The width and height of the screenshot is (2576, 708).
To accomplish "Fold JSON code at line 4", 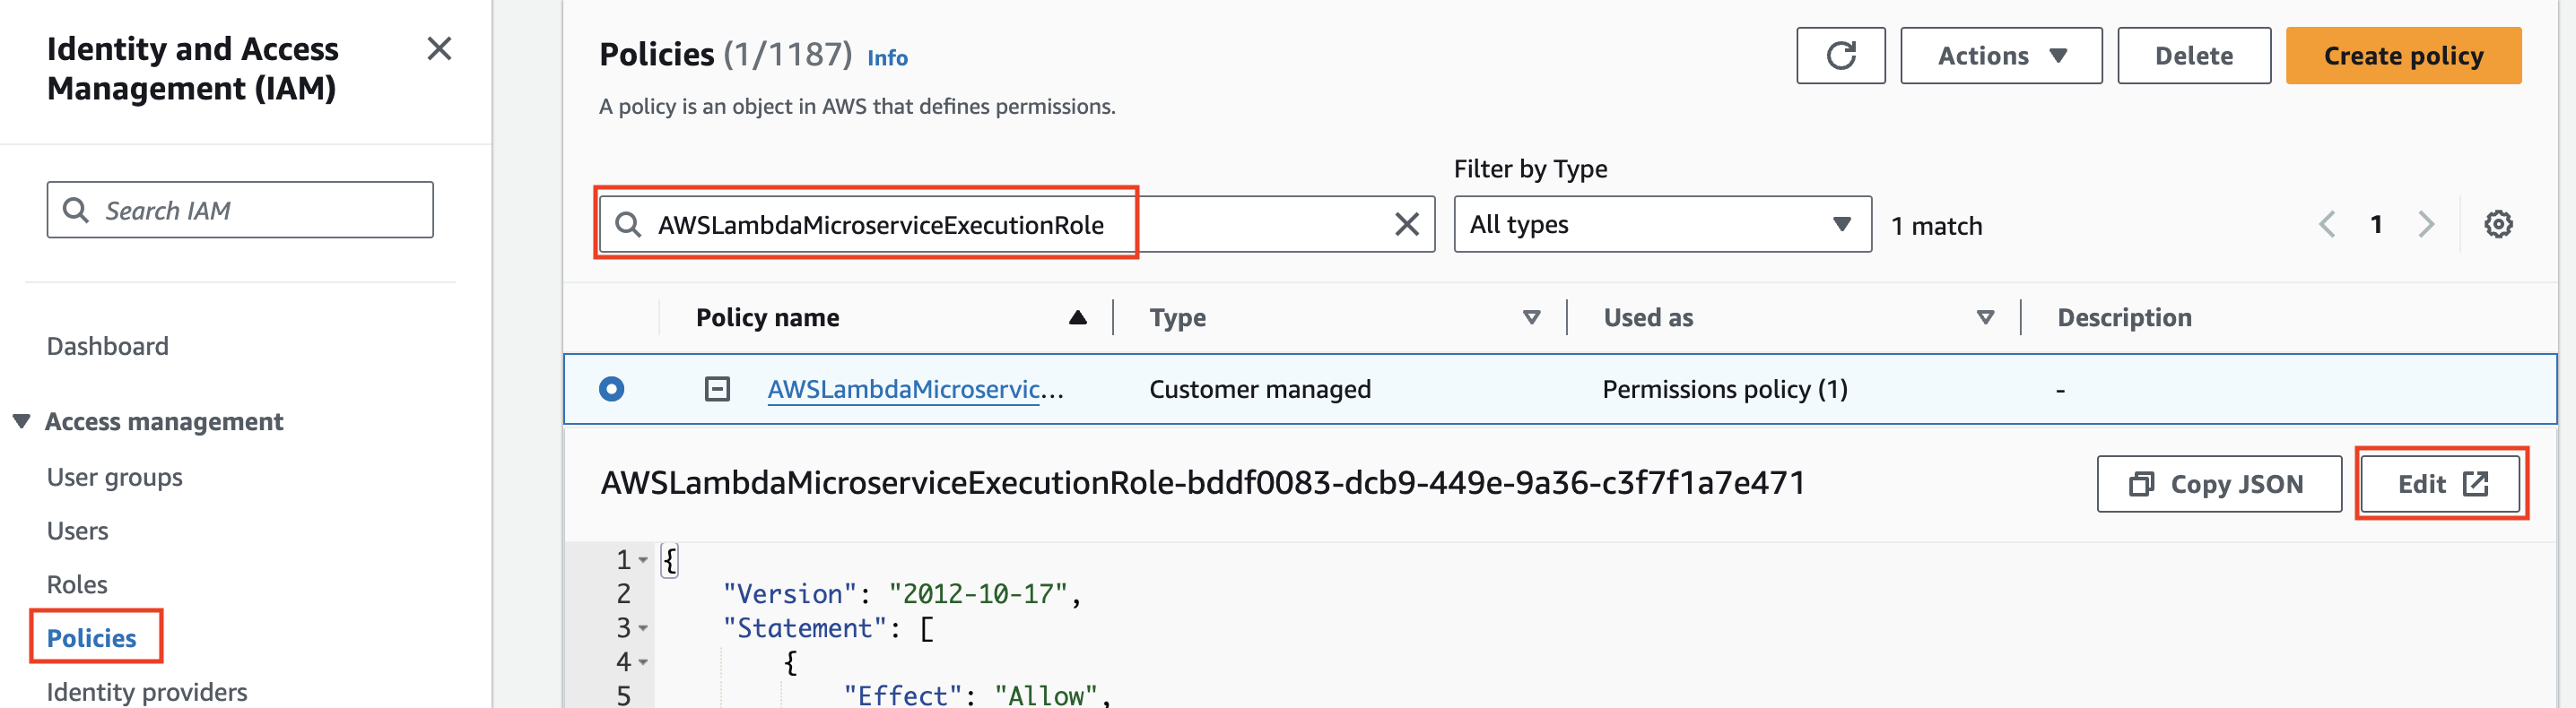I will [x=643, y=662].
